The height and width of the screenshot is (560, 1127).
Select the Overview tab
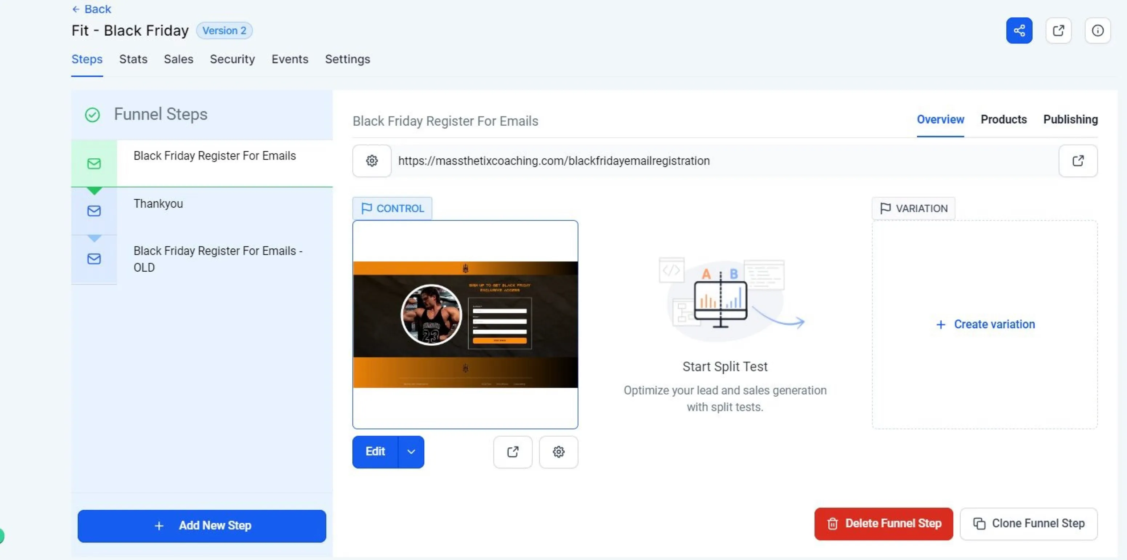coord(940,119)
